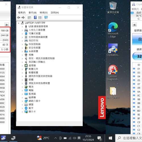
Task: Expand the 磁碟機 disk drives category
Action: click(22, 97)
